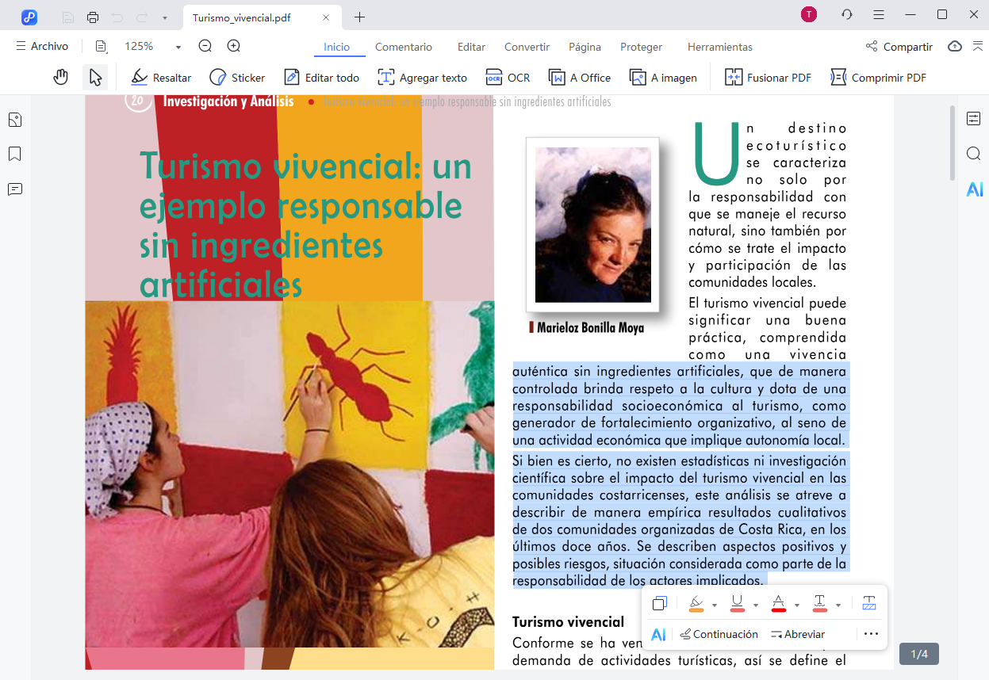Image resolution: width=989 pixels, height=680 pixels.
Task: Print the document using printer icon
Action: (93, 17)
